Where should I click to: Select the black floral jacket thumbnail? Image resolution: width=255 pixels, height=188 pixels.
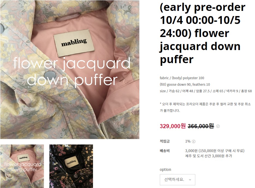[71, 166]
